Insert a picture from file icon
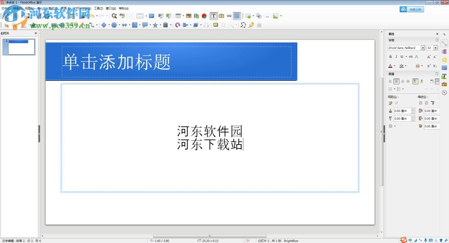This screenshot has width=449, height=243. (x=189, y=16)
